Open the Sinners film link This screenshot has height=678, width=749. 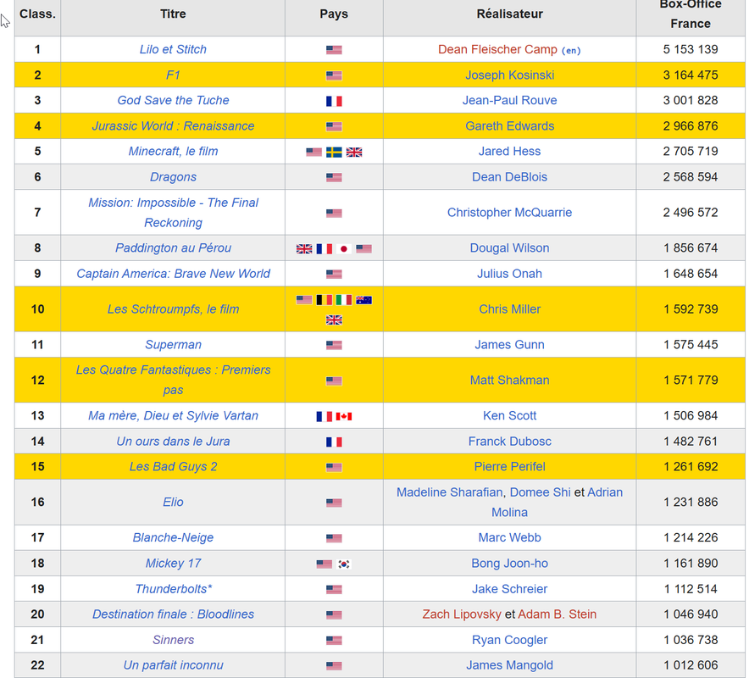173,640
